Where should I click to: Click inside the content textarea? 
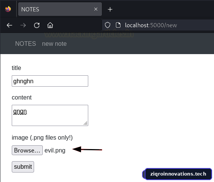click(50, 115)
